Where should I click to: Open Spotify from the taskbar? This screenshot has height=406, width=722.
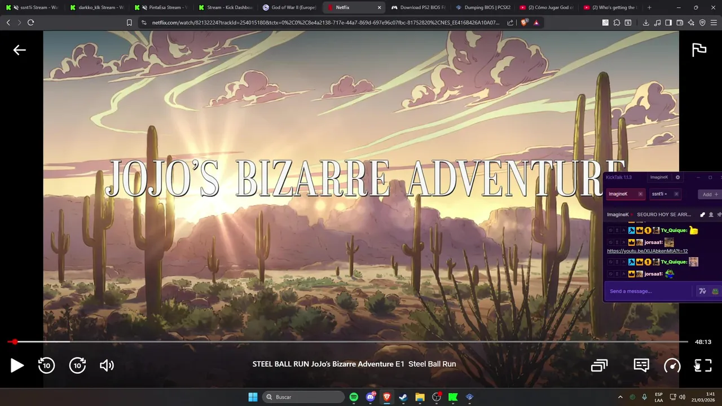[x=354, y=397]
